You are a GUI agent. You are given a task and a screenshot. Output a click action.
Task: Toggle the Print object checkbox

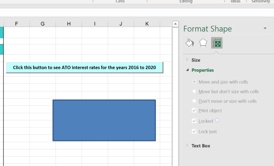194,111
